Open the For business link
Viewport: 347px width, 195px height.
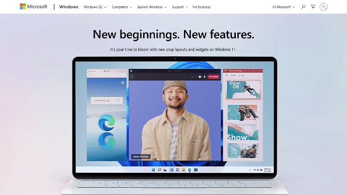(201, 7)
